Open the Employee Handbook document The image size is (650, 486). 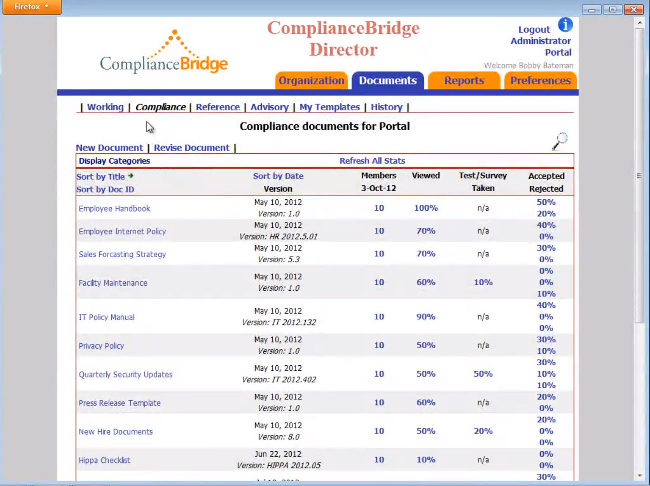pyautogui.click(x=114, y=208)
